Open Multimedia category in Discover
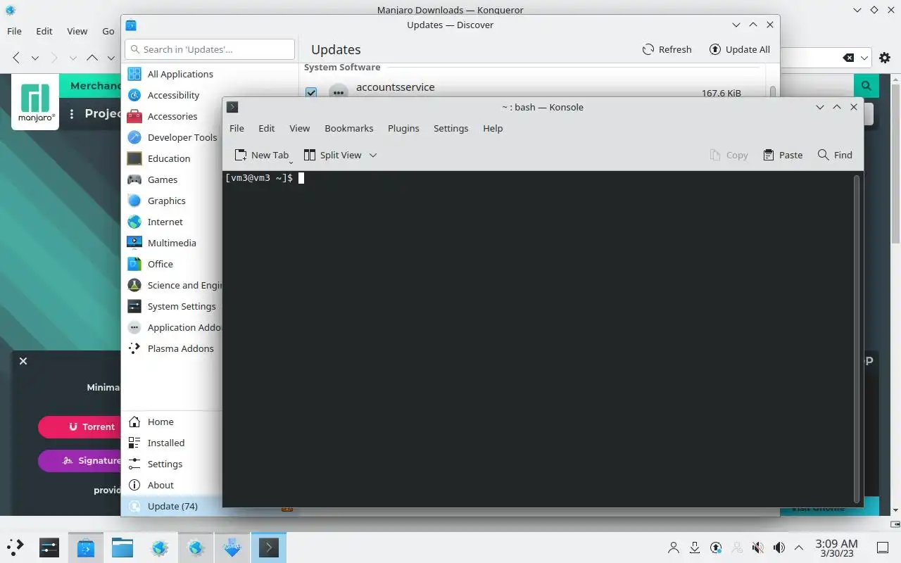901x563 pixels. pos(172,243)
